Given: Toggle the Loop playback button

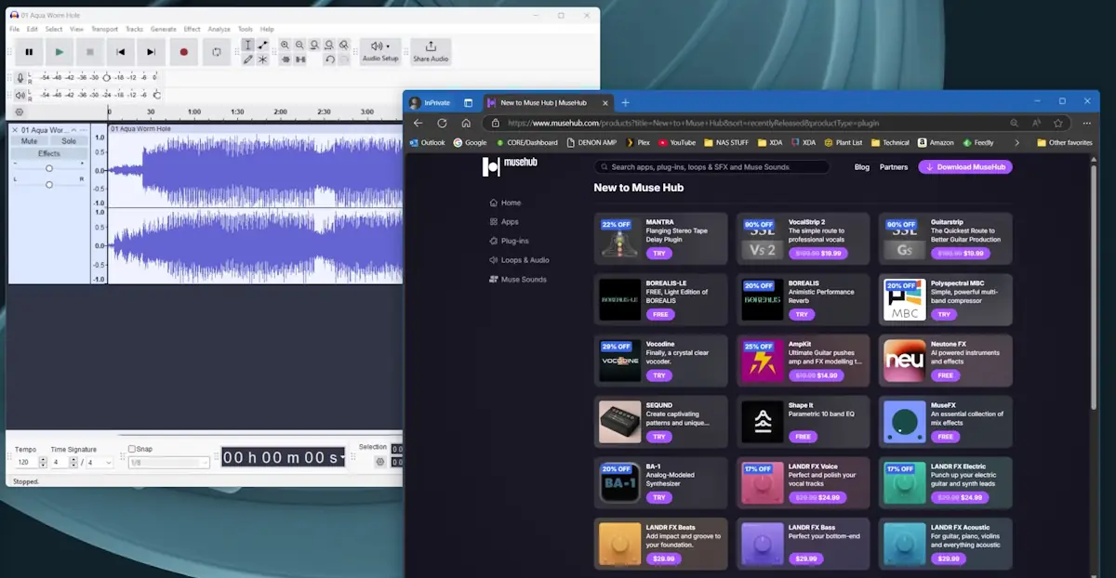Looking at the screenshot, I should click(x=217, y=52).
